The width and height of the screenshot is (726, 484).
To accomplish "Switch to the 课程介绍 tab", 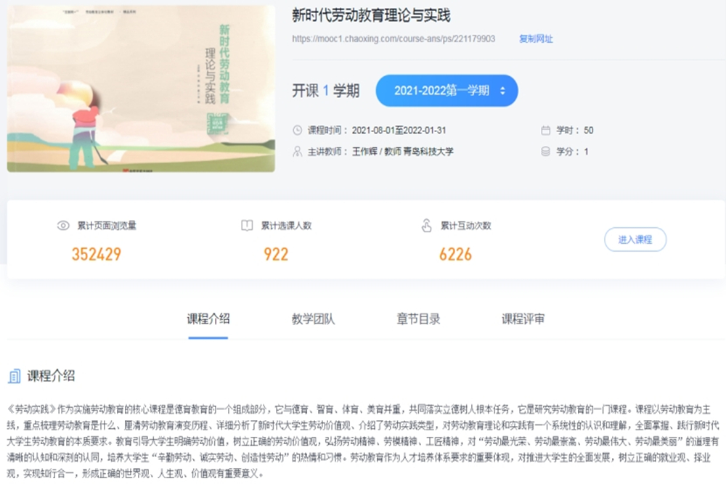I will [x=208, y=319].
